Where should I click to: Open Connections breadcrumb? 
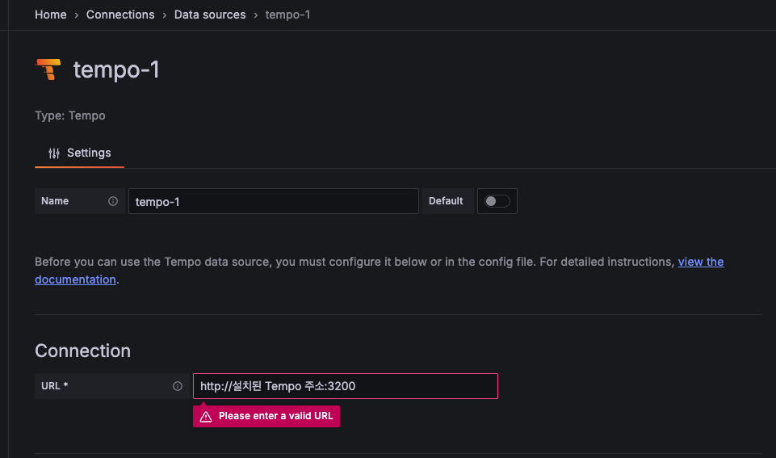click(120, 15)
